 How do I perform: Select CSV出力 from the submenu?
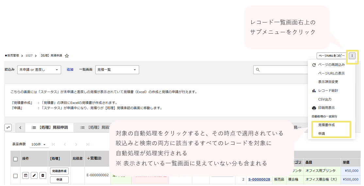tap(331, 99)
